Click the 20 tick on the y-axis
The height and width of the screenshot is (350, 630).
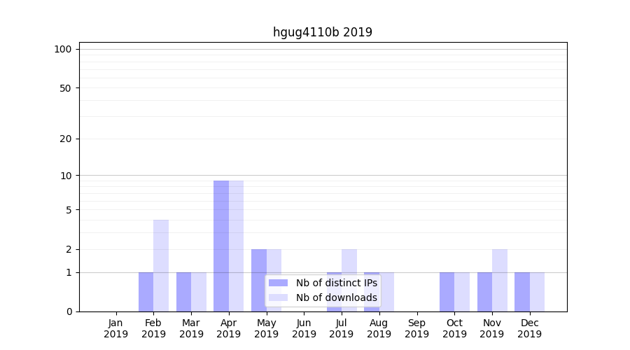click(x=66, y=139)
